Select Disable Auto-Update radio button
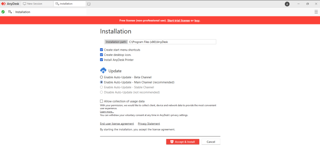Image resolution: width=320 pixels, height=153 pixels. [102, 92]
